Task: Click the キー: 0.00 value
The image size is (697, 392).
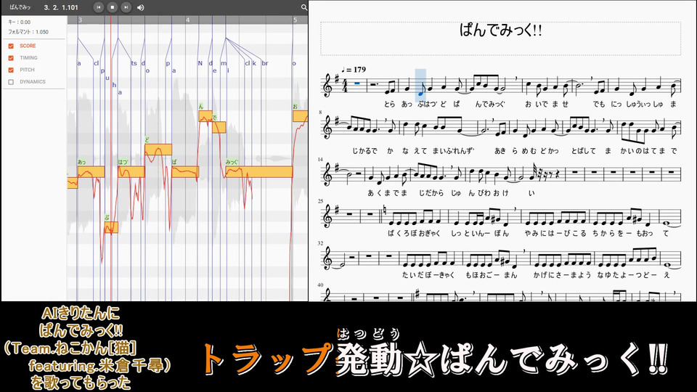Action: [x=20, y=22]
